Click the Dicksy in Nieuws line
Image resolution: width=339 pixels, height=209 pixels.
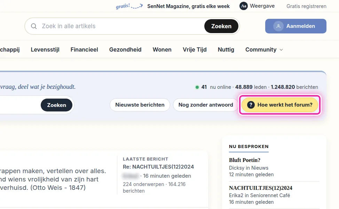pos(249,168)
